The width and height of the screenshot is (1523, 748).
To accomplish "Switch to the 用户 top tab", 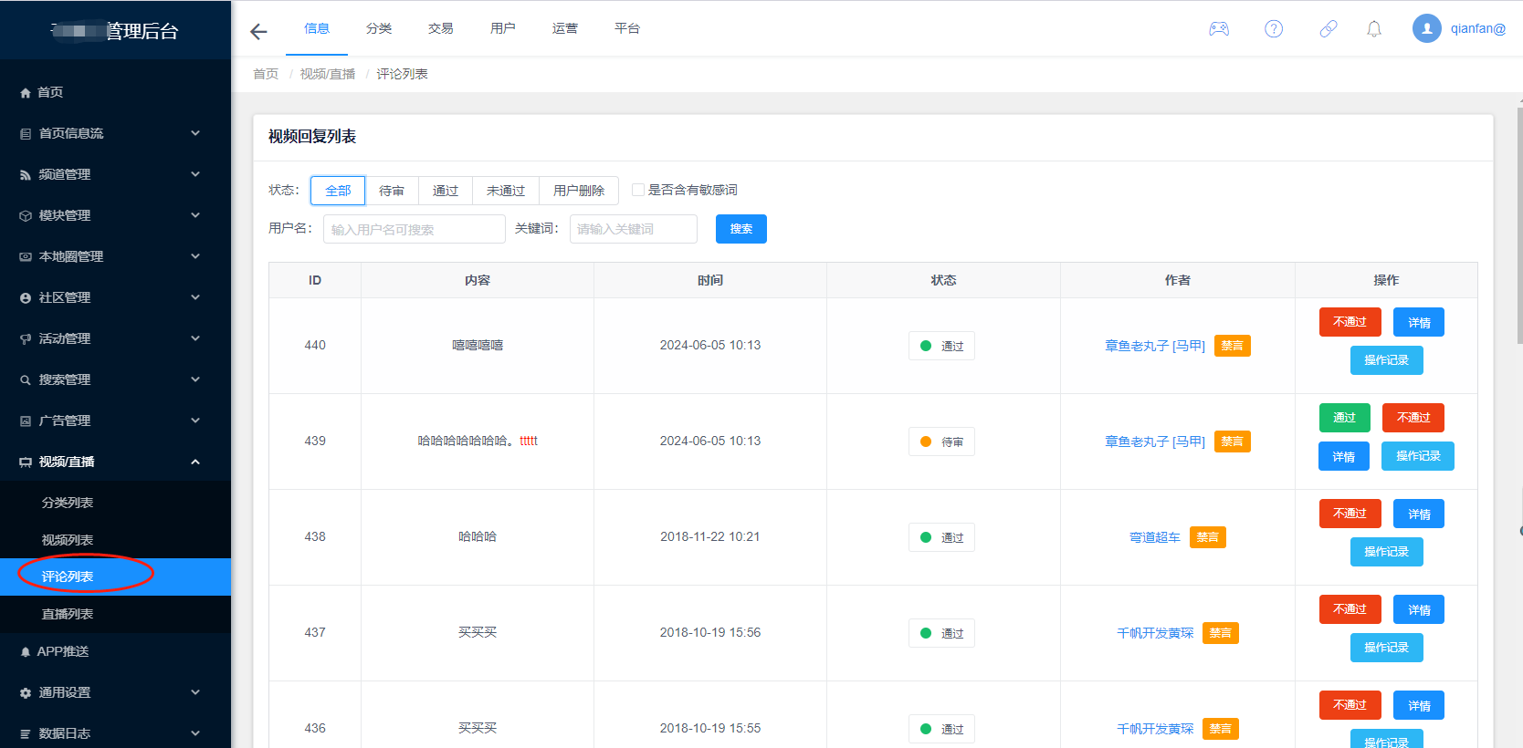I will [x=503, y=28].
